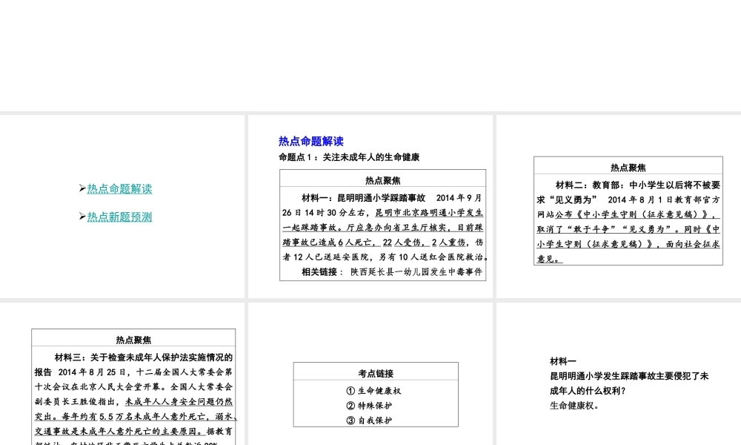The height and width of the screenshot is (445, 741).
Task: Open the 热点新题预测 link
Action: (119, 217)
